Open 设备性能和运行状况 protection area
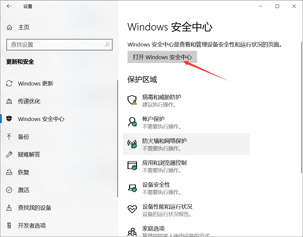 point(186,210)
